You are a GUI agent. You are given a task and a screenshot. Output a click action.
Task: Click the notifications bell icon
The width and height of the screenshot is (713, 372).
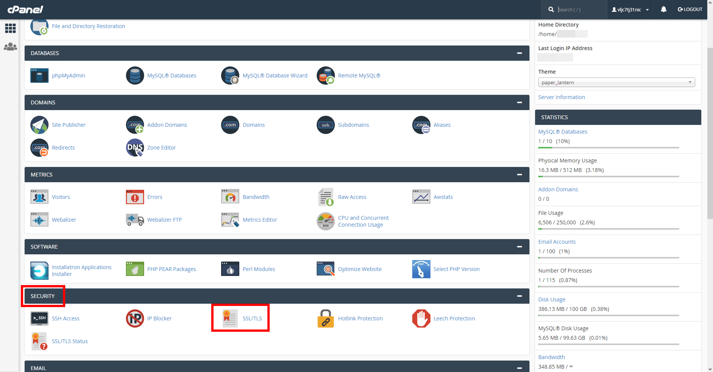(664, 9)
